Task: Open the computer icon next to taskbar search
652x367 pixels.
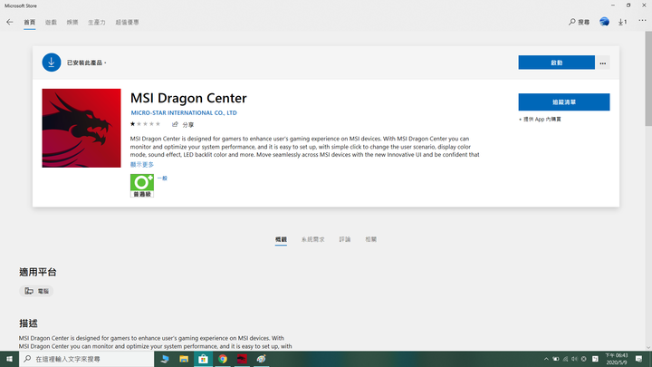Action: coord(165,359)
